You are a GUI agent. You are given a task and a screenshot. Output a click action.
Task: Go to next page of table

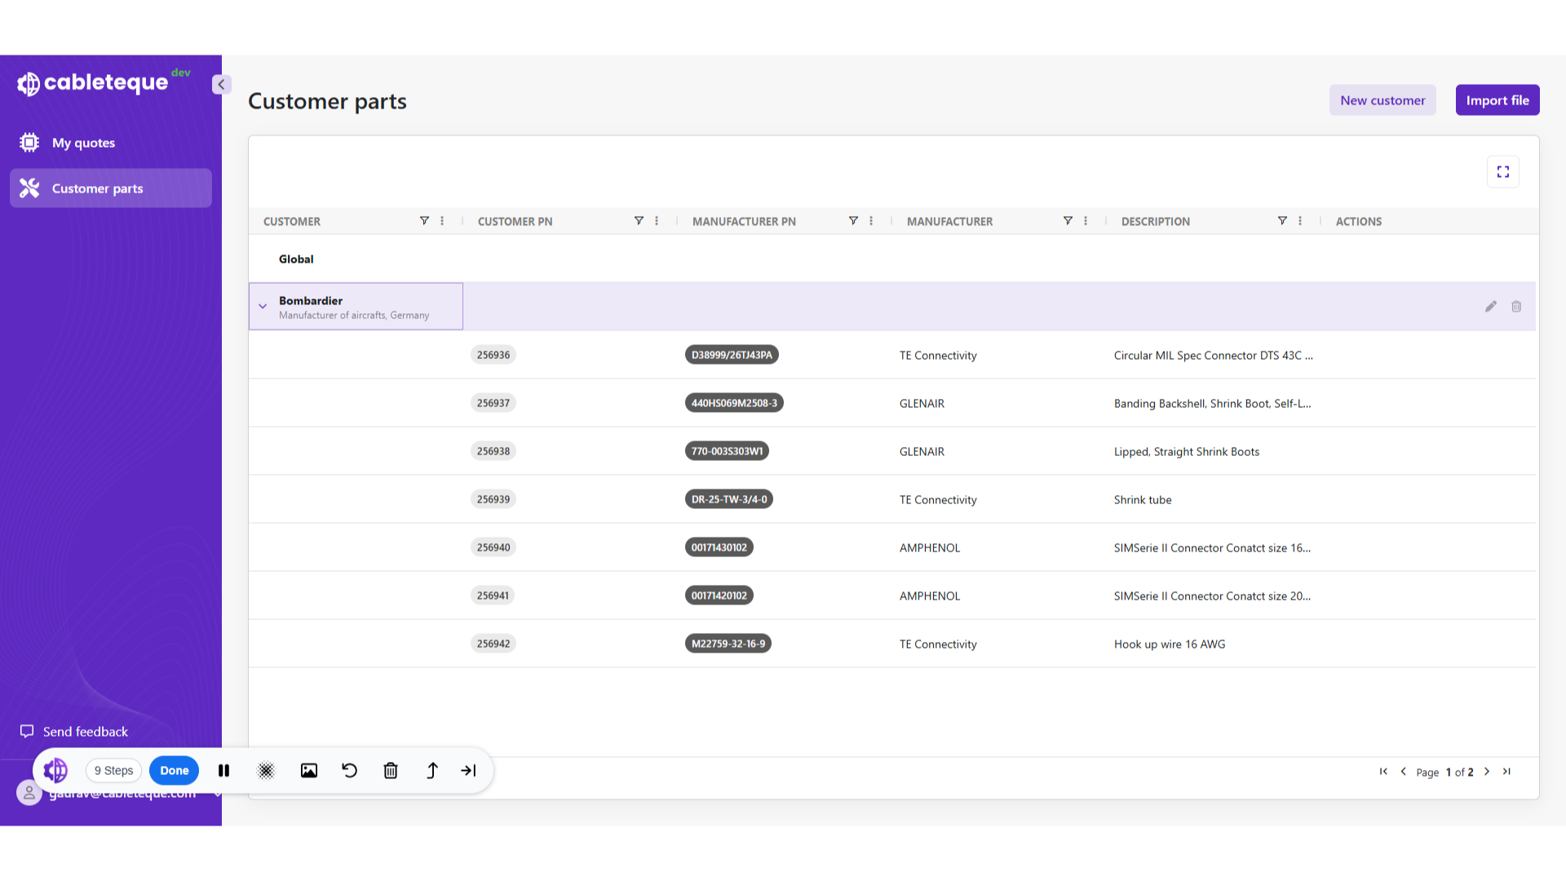coord(1487,772)
